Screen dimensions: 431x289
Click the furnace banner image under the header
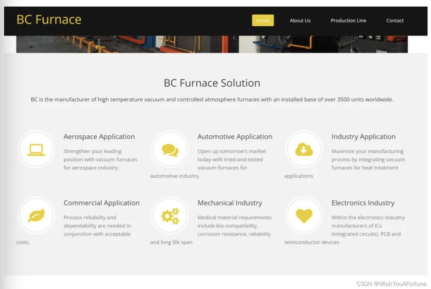tap(212, 44)
